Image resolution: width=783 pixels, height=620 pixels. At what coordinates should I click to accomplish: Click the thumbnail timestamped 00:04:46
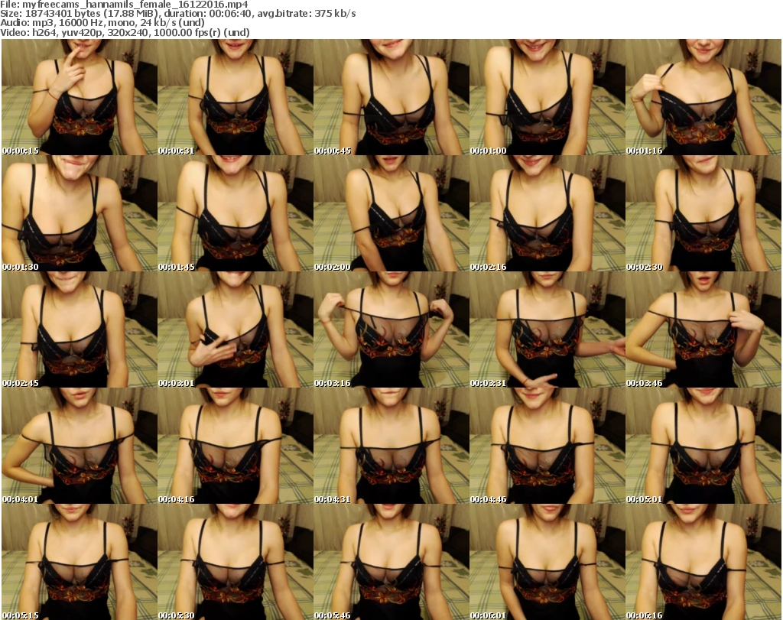coord(547,446)
